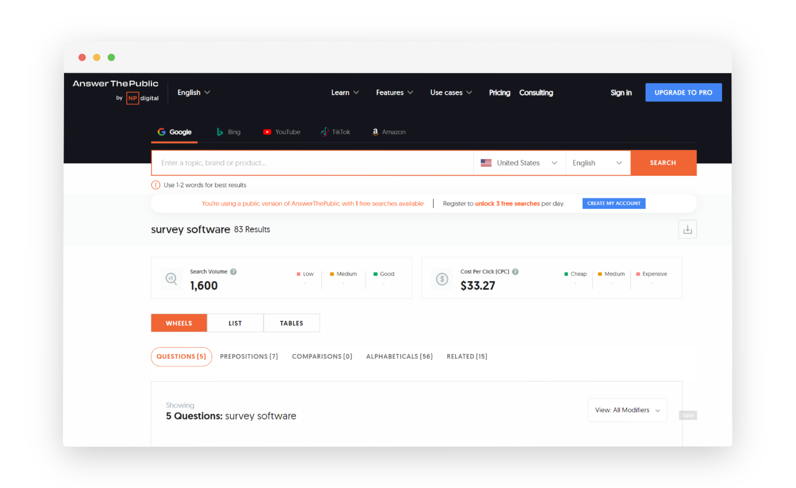Open the View: All Modifiers dropdown
The image size is (796, 488).
pos(627,410)
